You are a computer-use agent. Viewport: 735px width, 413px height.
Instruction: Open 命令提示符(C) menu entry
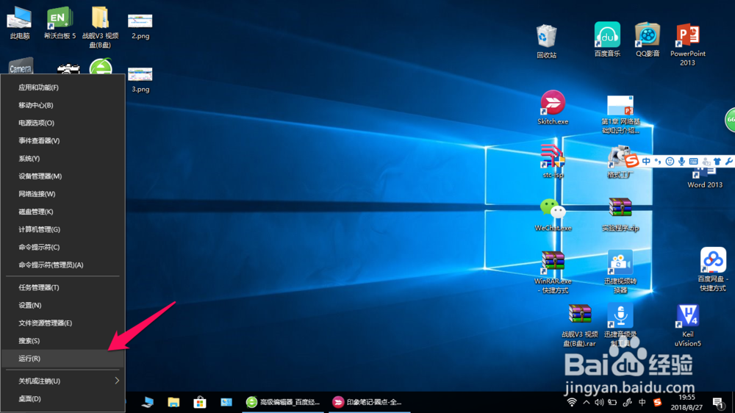coord(62,247)
